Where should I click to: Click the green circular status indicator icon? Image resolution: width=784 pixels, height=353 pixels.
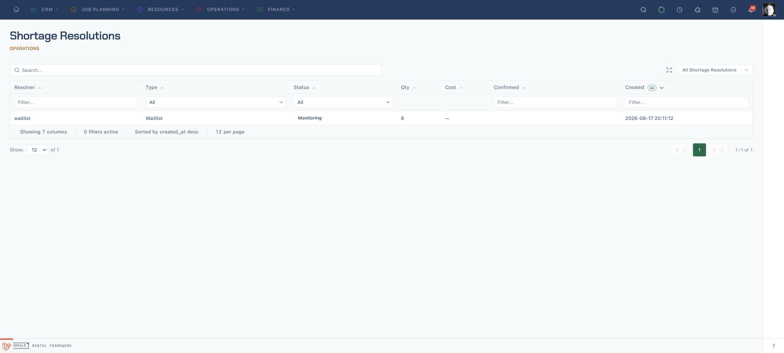point(661,9)
